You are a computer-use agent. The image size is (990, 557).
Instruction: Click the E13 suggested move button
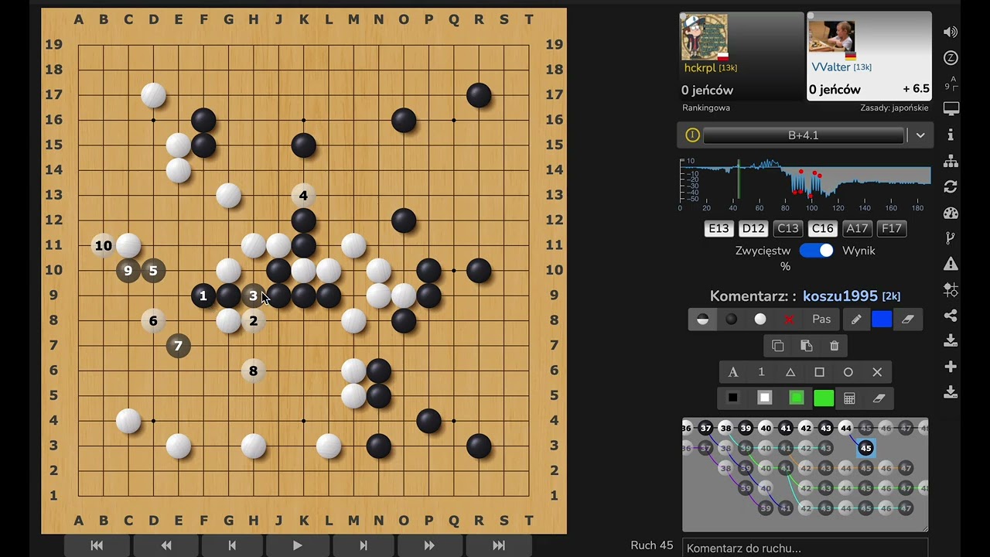pyautogui.click(x=719, y=228)
